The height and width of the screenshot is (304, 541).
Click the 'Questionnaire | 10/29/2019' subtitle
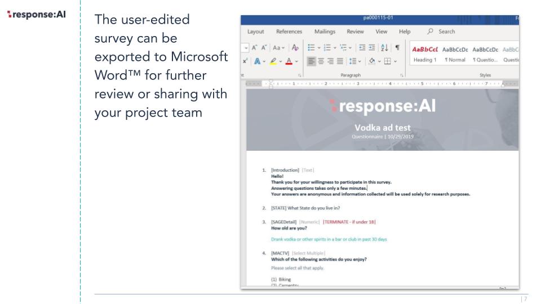pos(383,137)
